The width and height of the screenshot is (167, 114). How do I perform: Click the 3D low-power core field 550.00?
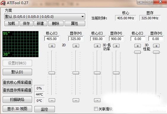click(98, 39)
